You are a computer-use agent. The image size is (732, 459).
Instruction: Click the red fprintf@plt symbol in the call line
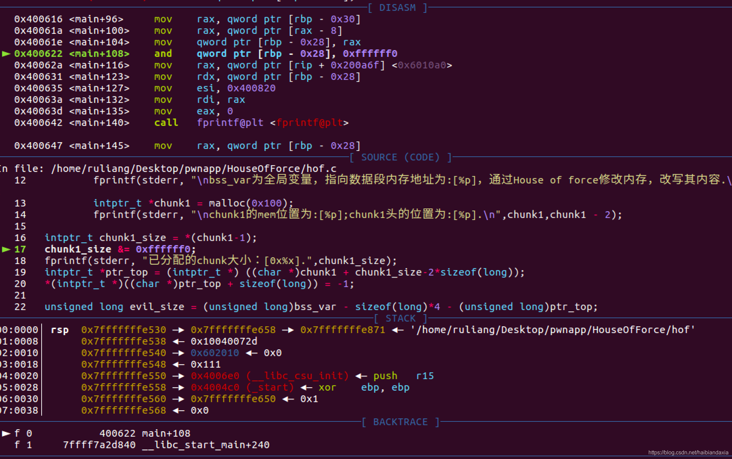click(310, 123)
